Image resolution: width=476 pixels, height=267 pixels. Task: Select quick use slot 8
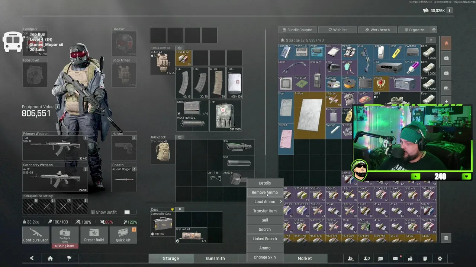[80, 206]
